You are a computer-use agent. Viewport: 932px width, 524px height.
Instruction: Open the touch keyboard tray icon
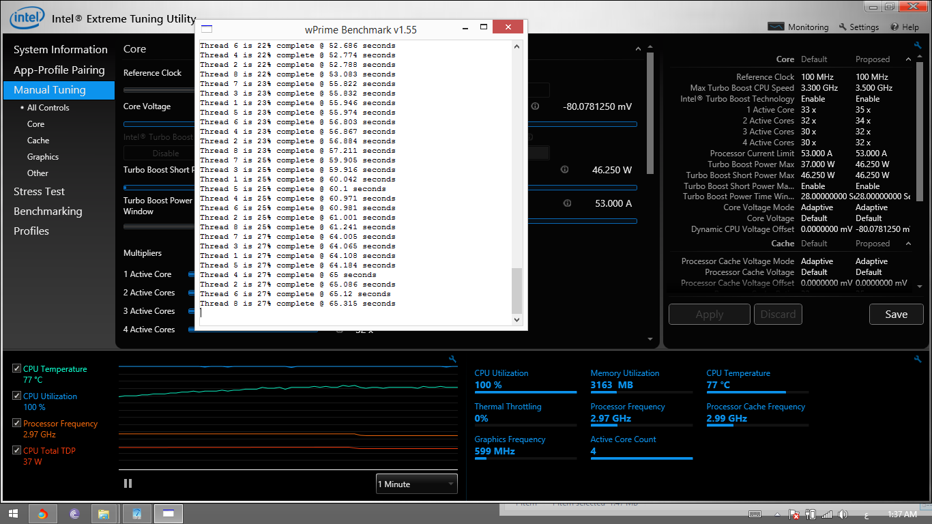755,514
